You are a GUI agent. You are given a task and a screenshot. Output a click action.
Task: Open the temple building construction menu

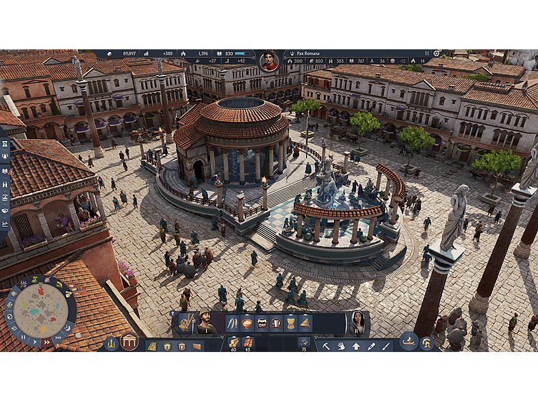pyautogui.click(x=129, y=342)
